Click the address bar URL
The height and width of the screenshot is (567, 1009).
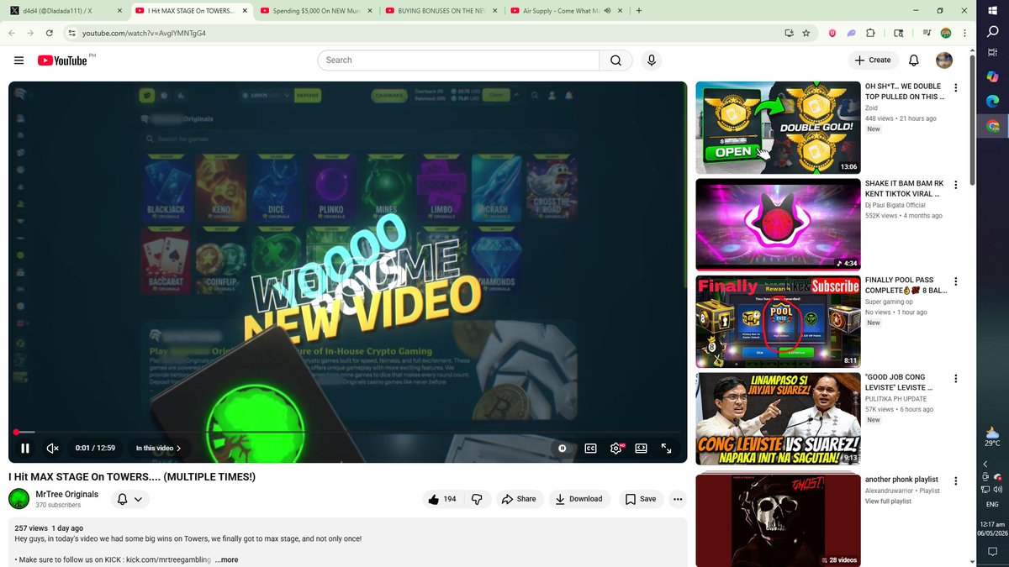coord(144,33)
